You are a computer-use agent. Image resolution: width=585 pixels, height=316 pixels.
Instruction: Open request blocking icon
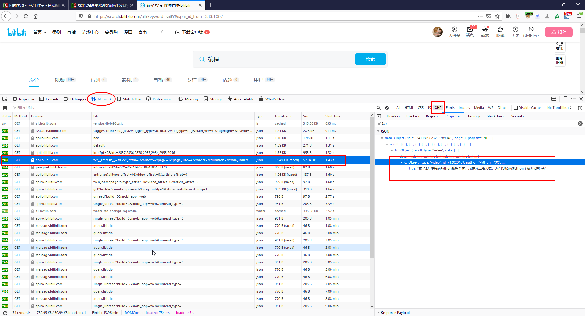click(387, 108)
